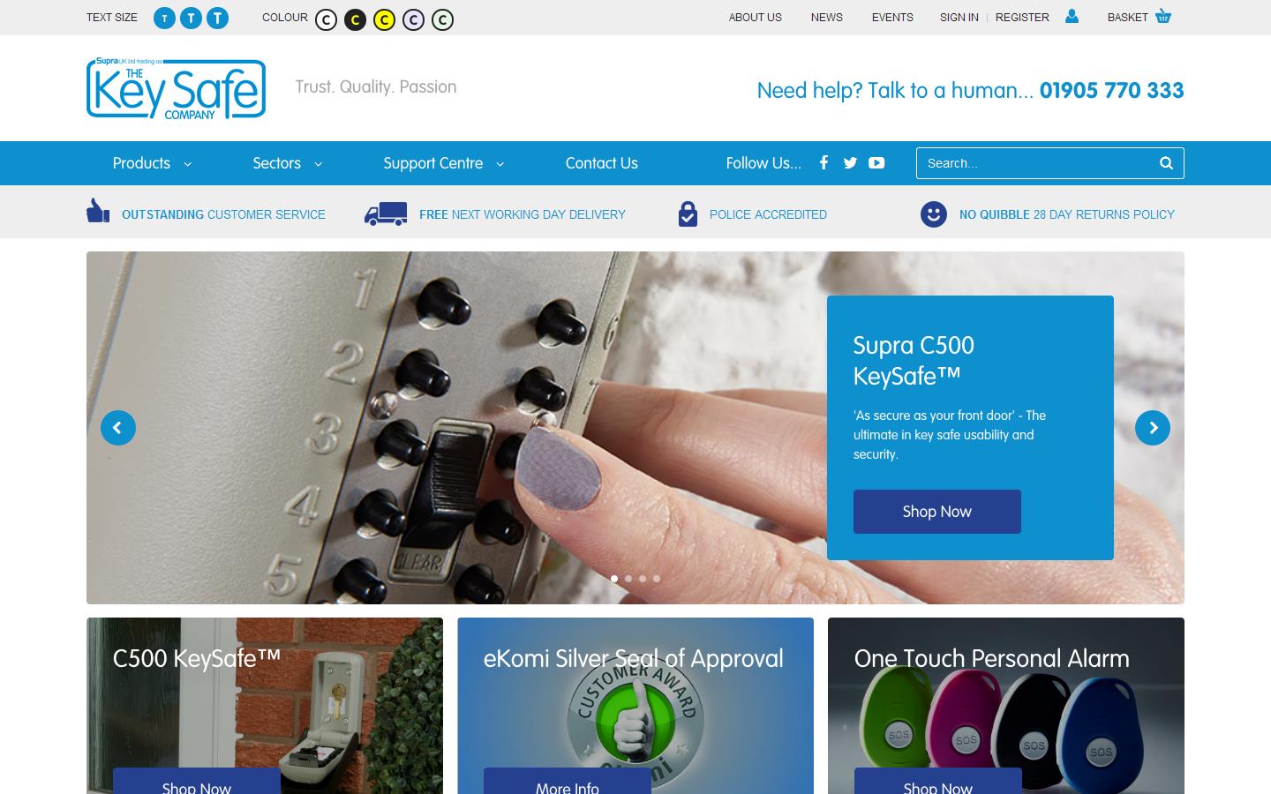Screen dimensions: 1271x794
Task: Open the Twitter follow icon
Action: coord(850,162)
